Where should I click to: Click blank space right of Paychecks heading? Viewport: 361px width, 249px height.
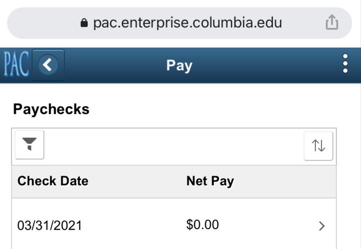tap(212, 109)
